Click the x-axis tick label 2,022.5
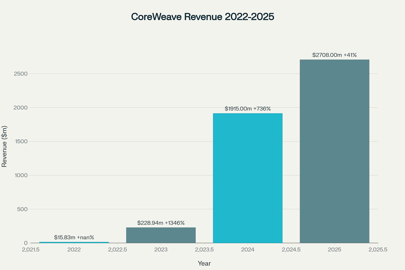Screen dimensions: 405x270 pos(117,249)
